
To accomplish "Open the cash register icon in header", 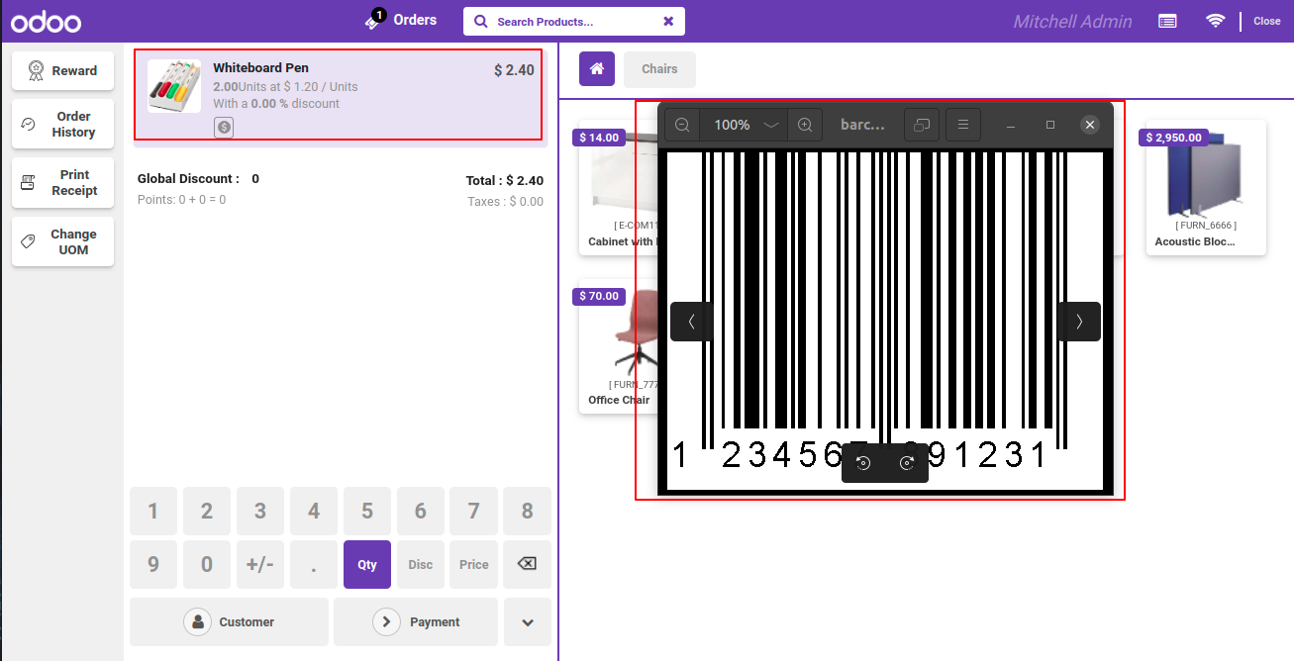I will tap(1167, 21).
